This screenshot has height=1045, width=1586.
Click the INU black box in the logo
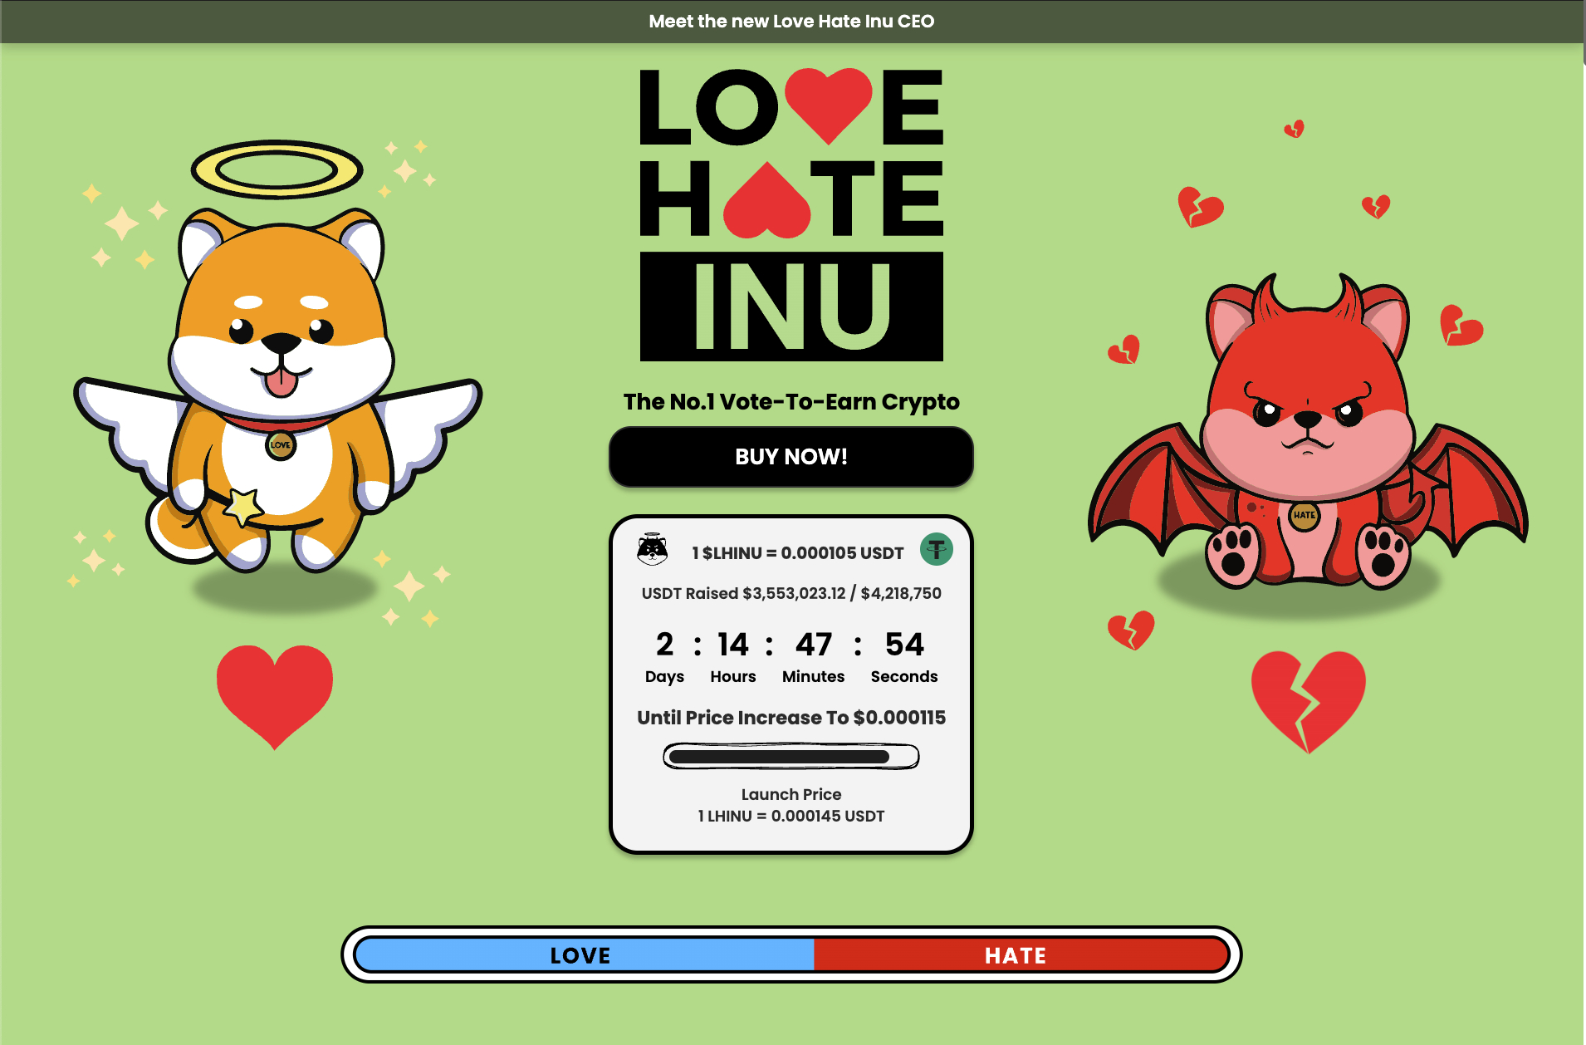click(791, 307)
